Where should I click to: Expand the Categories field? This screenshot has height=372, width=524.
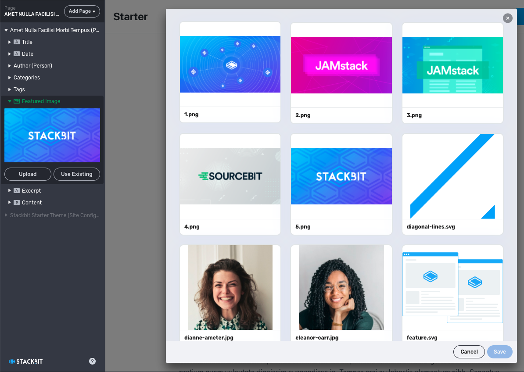pyautogui.click(x=9, y=78)
